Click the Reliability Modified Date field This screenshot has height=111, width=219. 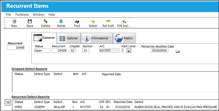[x=159, y=51]
